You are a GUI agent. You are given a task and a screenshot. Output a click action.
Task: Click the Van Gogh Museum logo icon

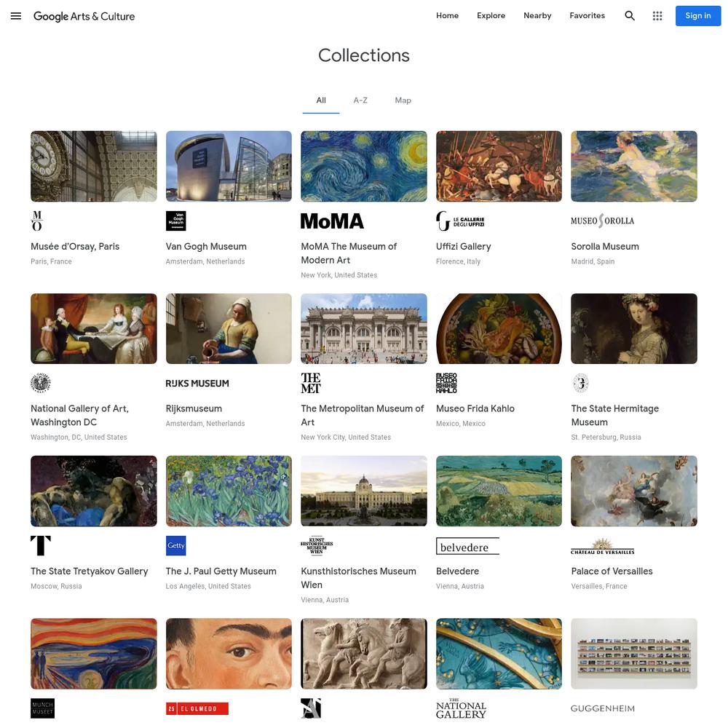tap(176, 221)
